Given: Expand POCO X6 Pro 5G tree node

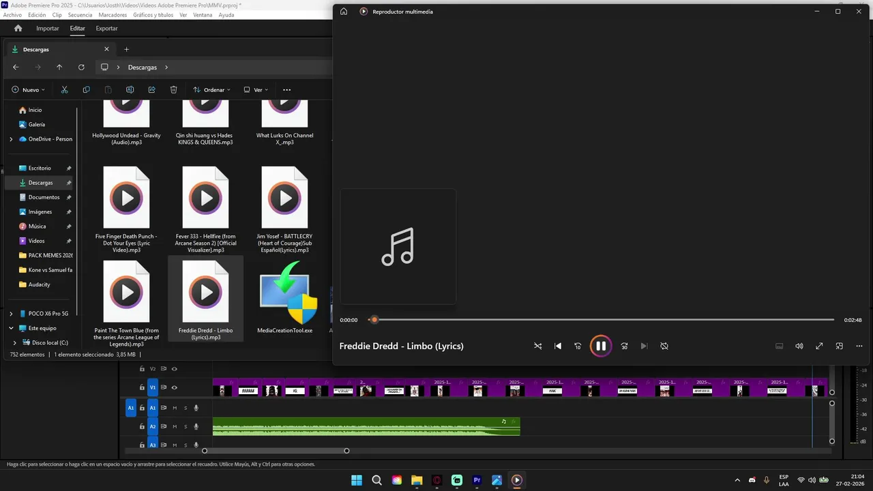Looking at the screenshot, I should pos(11,314).
